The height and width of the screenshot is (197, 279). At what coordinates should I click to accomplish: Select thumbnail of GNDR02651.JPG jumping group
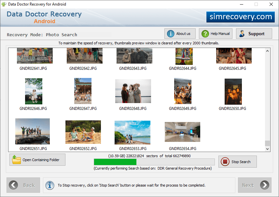33,131
